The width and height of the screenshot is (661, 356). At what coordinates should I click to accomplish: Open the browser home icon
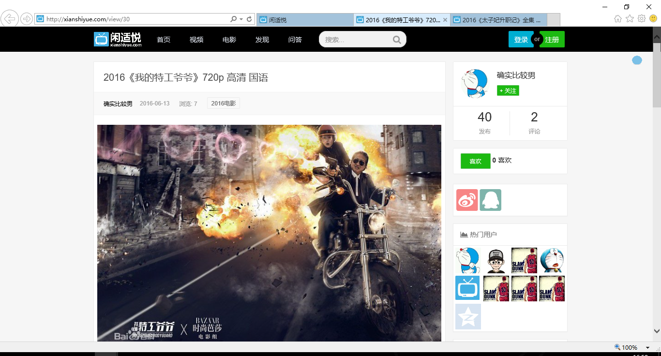click(x=618, y=19)
